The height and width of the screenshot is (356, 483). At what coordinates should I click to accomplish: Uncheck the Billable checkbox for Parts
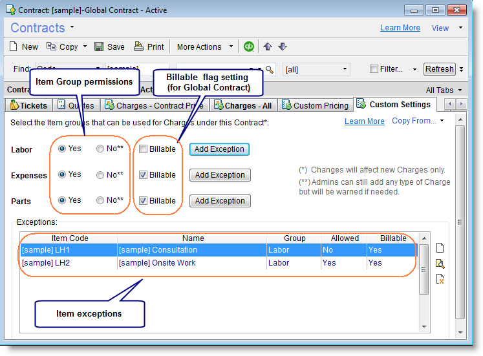coord(143,201)
